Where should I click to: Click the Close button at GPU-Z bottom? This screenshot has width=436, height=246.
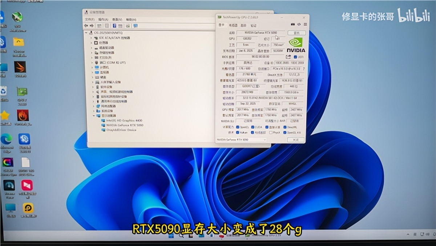coord(296,139)
